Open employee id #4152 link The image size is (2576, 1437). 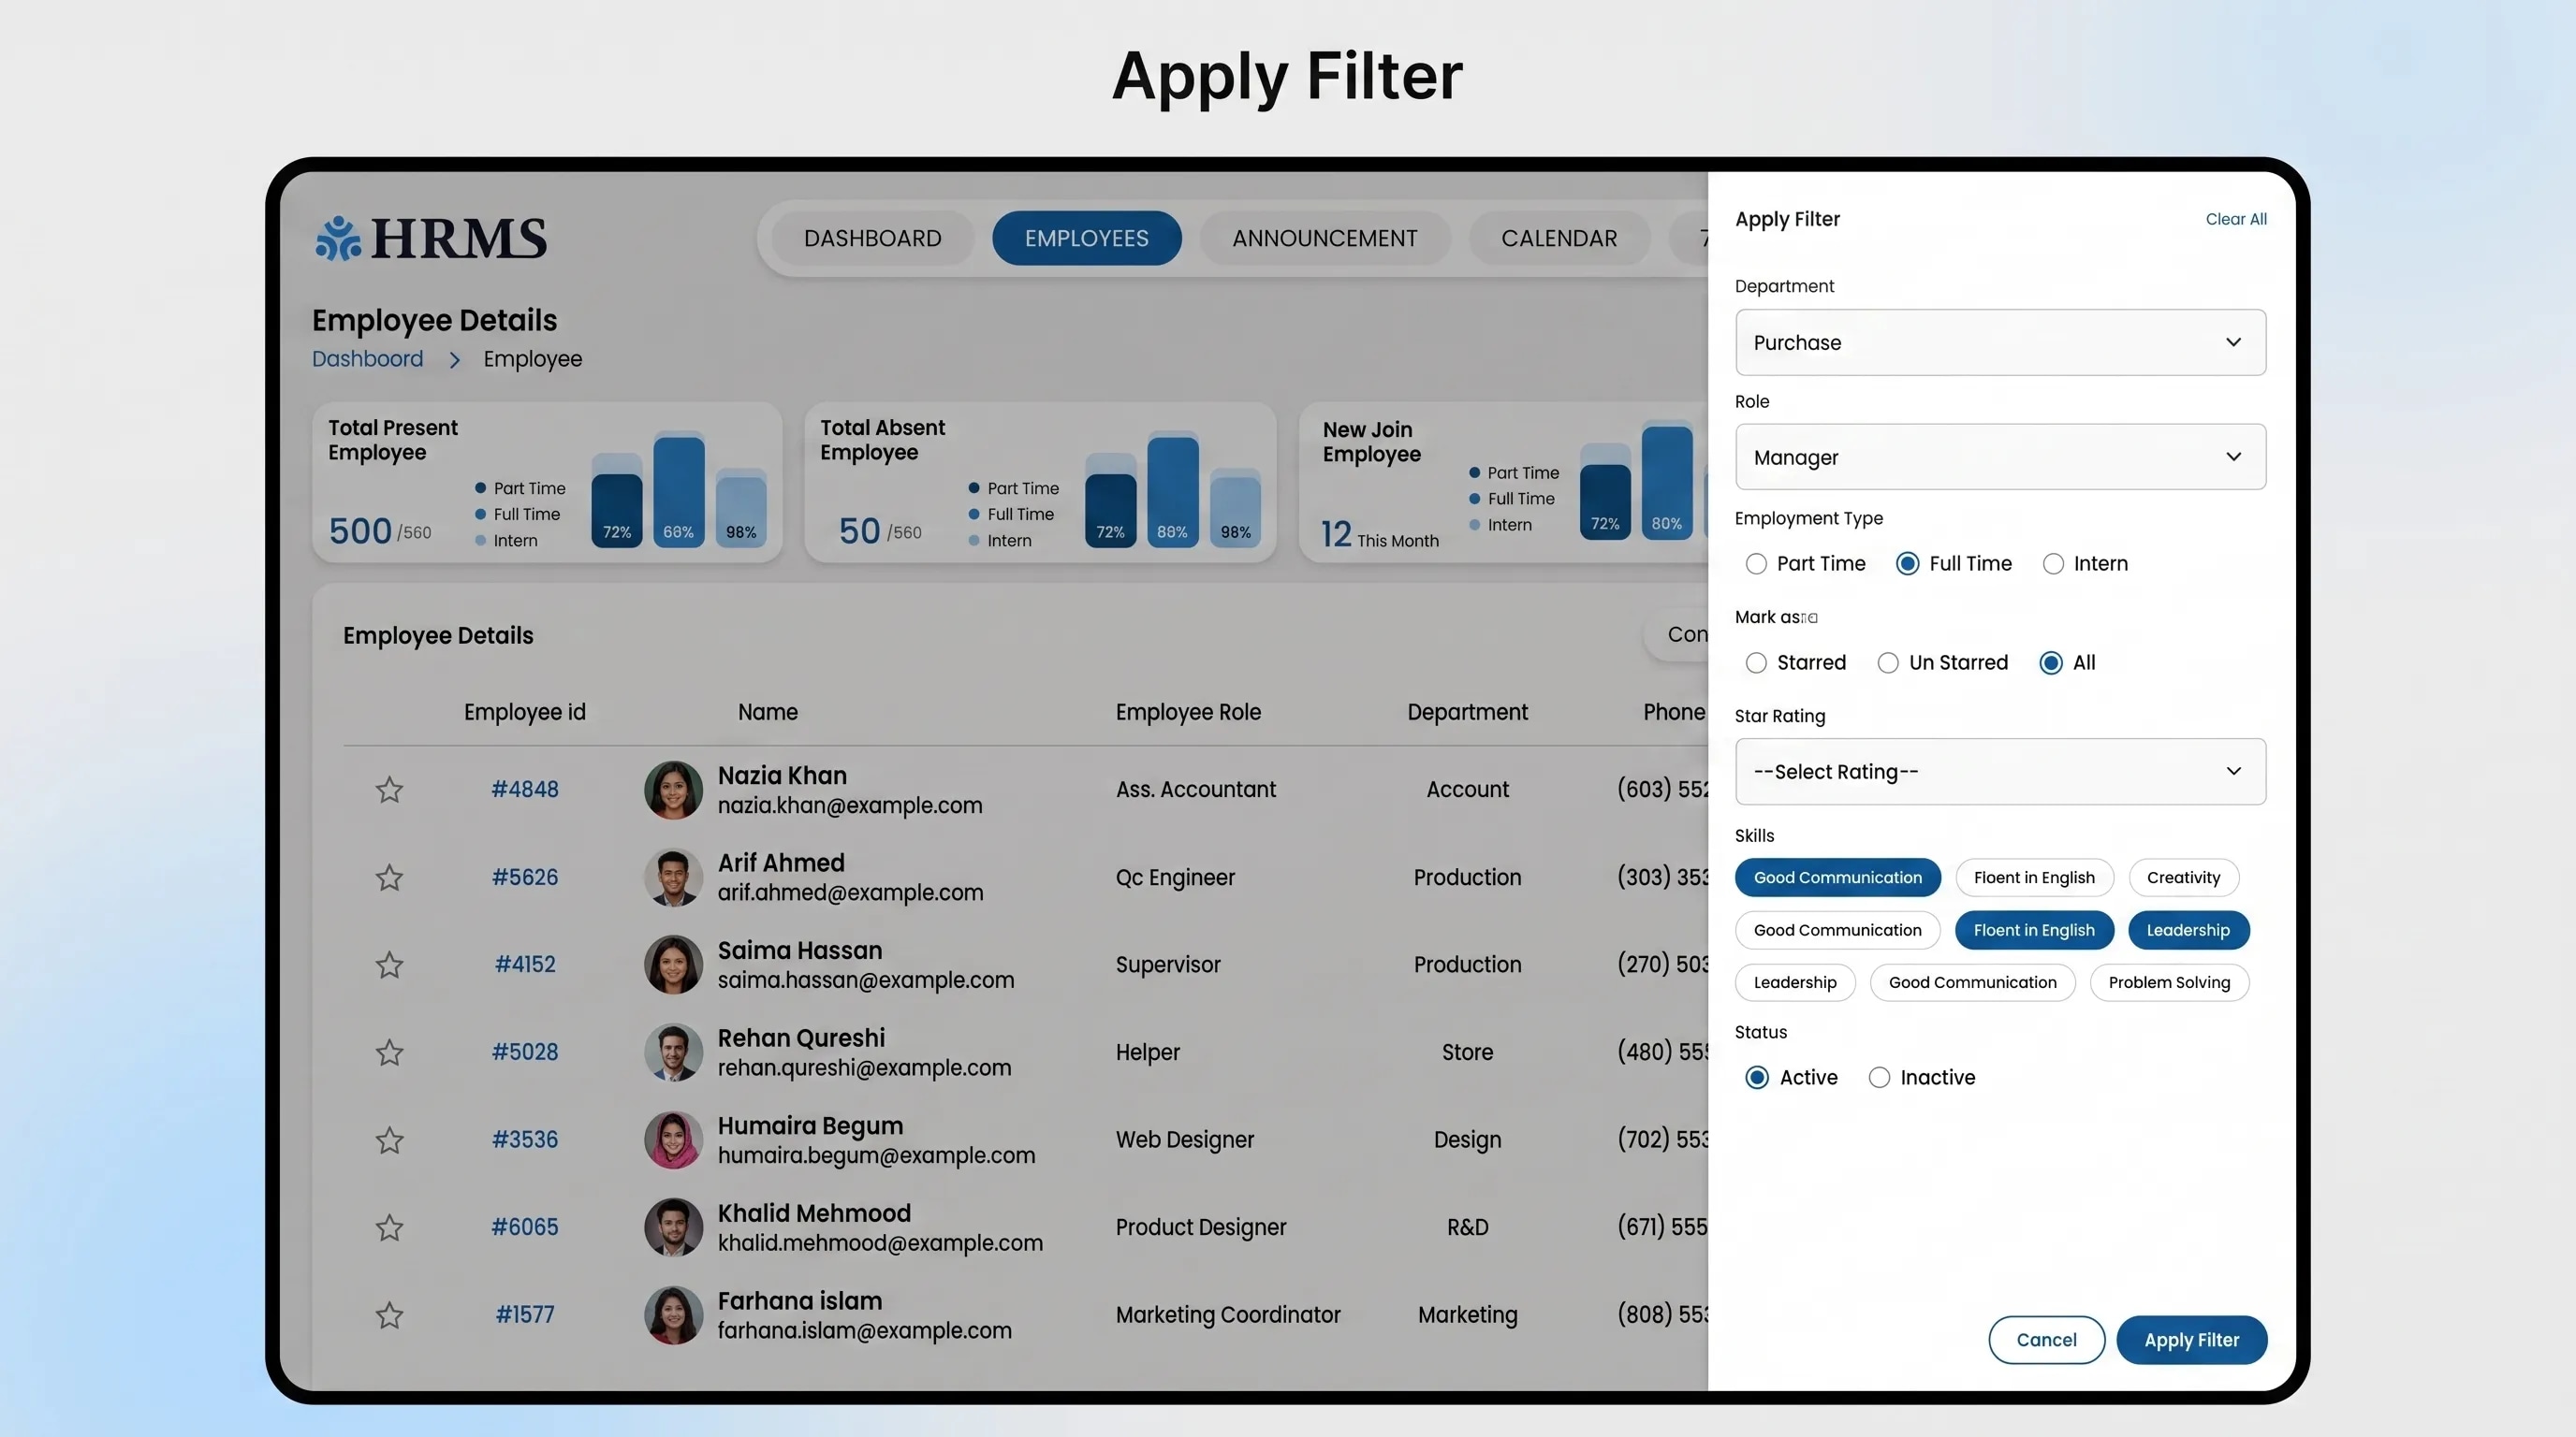(525, 965)
